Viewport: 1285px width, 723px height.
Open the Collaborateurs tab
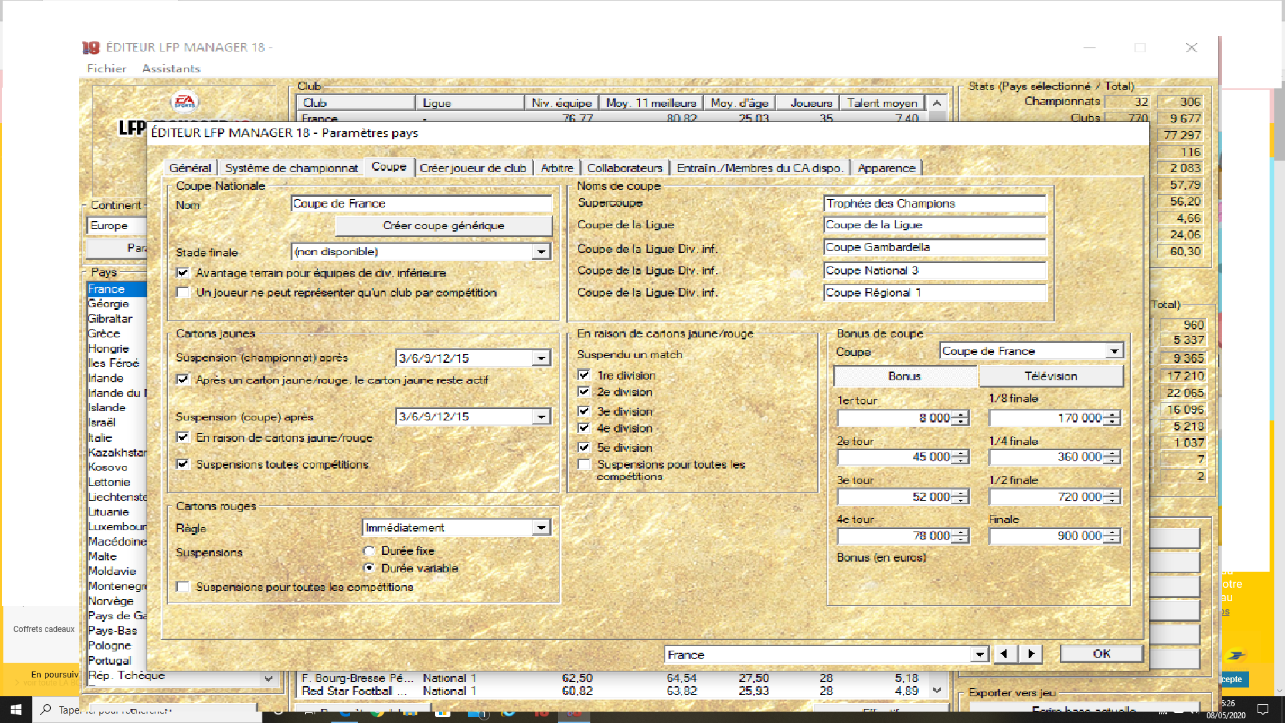point(624,168)
